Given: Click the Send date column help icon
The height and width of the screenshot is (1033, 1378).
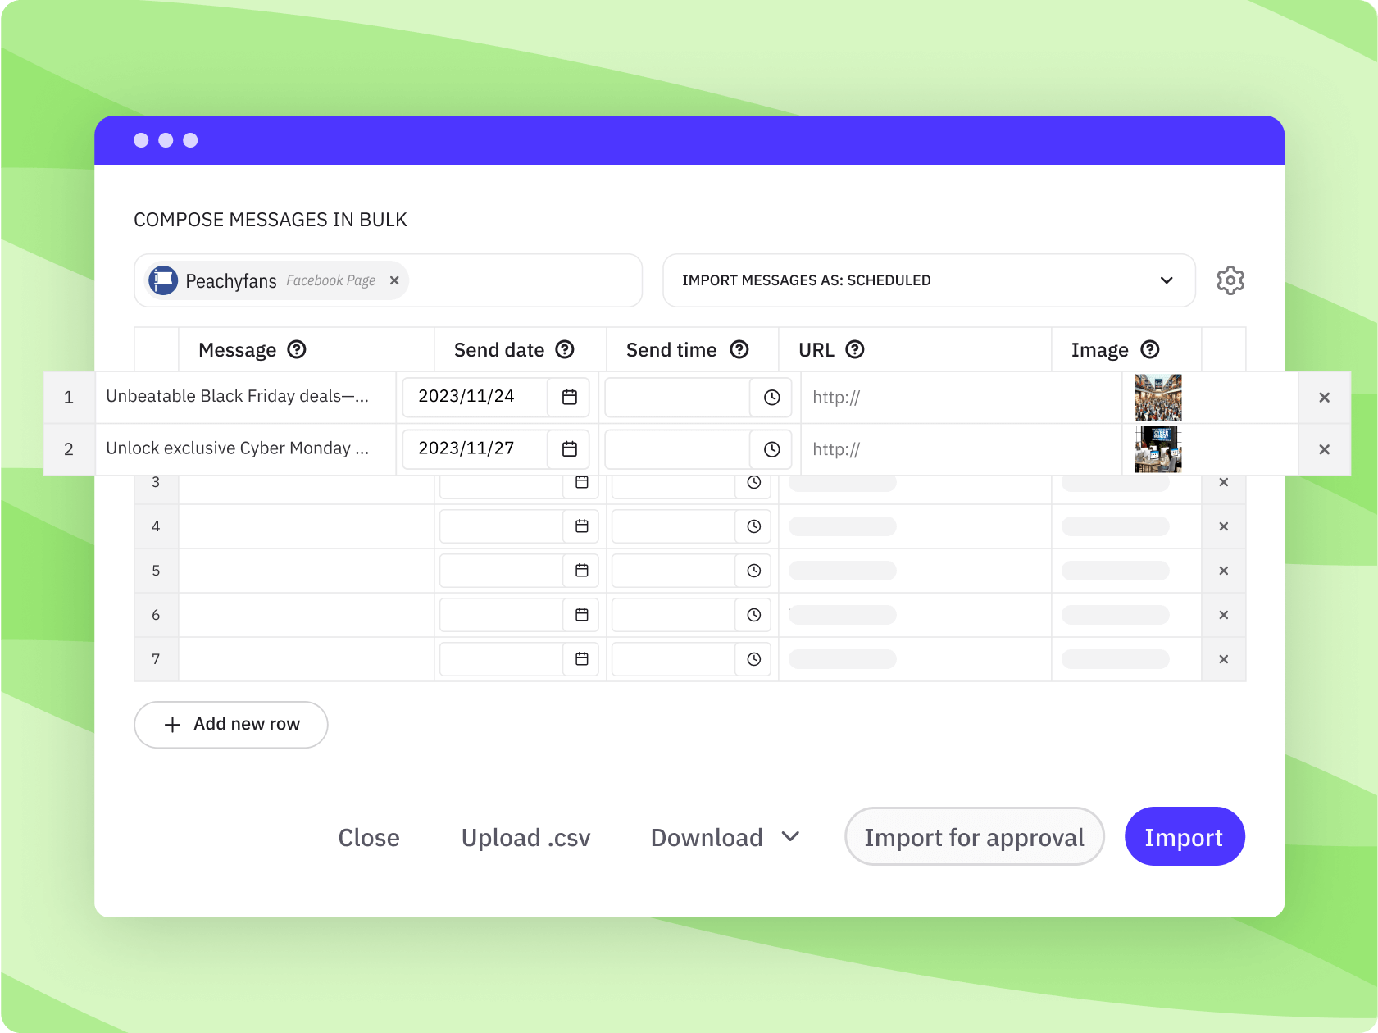Looking at the screenshot, I should pos(565,349).
